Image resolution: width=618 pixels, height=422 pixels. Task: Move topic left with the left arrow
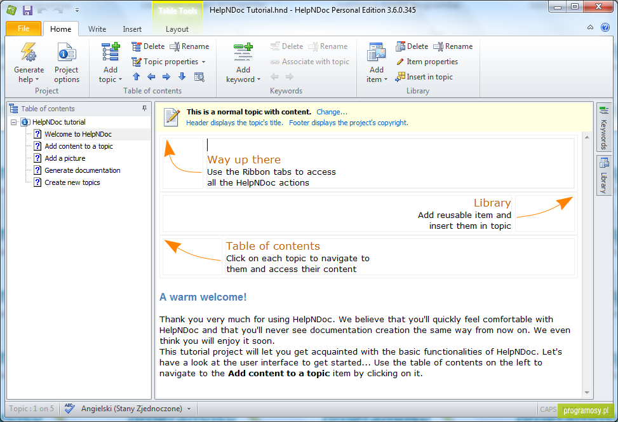151,76
